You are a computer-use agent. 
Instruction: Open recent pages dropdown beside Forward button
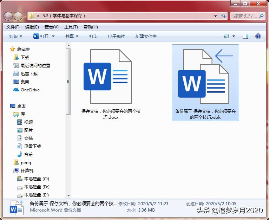pos(25,16)
